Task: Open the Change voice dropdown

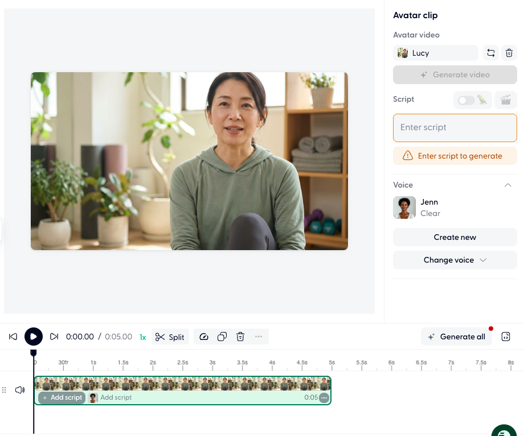Action: click(455, 260)
